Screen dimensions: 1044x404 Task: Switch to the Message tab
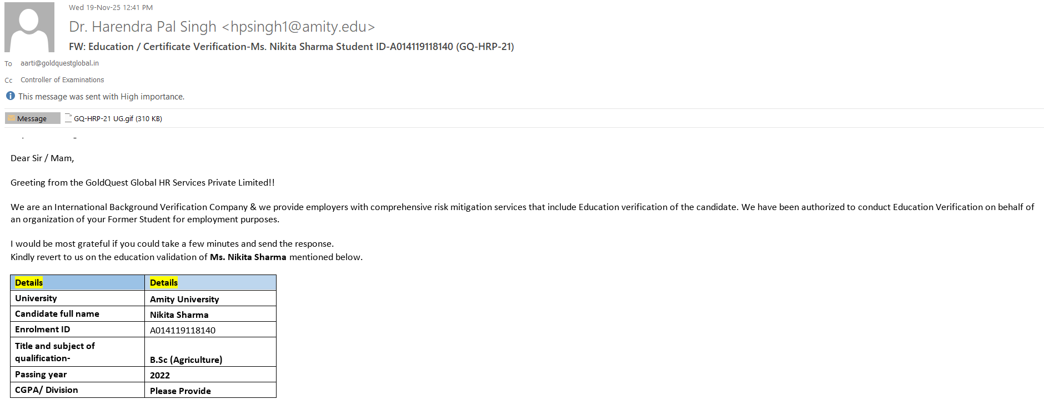(32, 118)
